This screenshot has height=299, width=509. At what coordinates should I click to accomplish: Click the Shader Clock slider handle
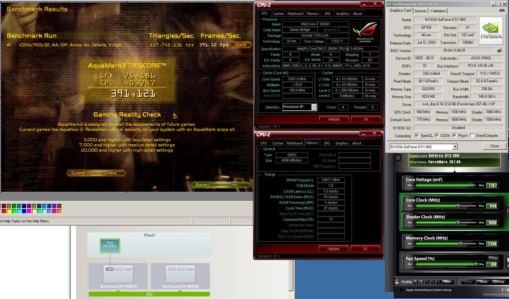click(x=458, y=223)
